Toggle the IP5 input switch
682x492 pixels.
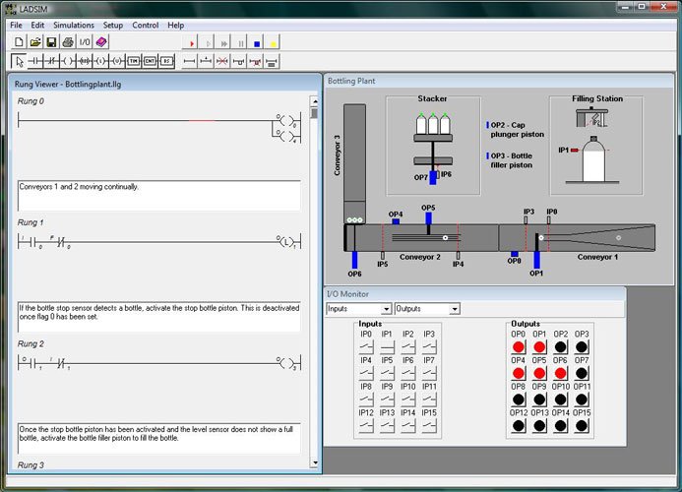click(x=387, y=374)
